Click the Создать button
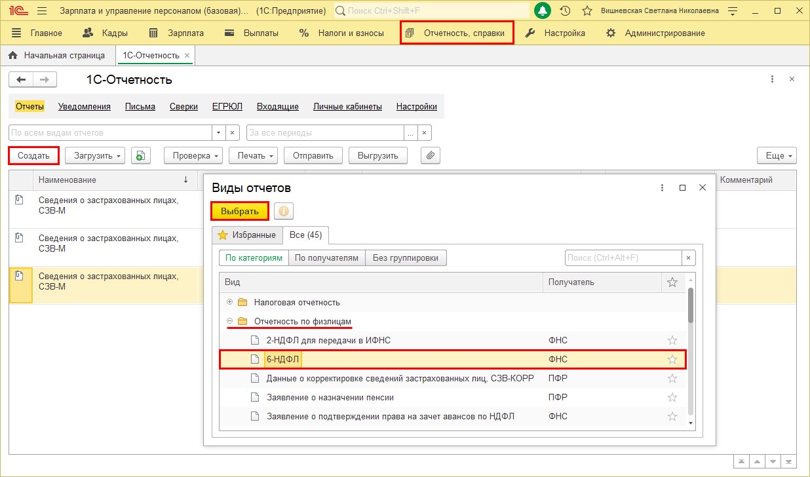 click(33, 155)
